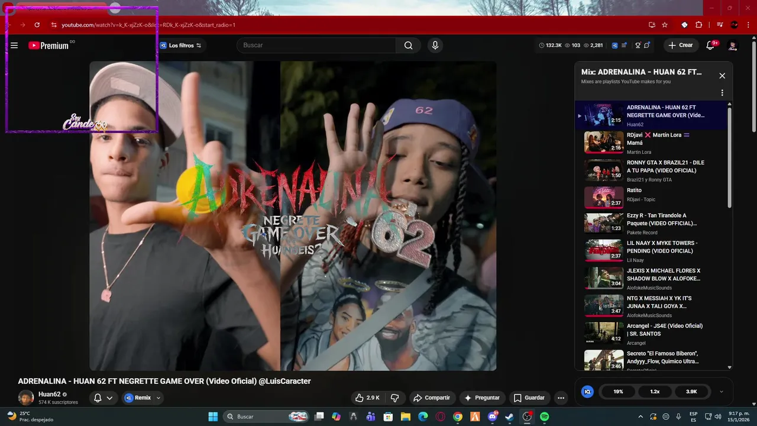Open the browser extensions puzzle icon
The height and width of the screenshot is (426, 757).
(698, 25)
